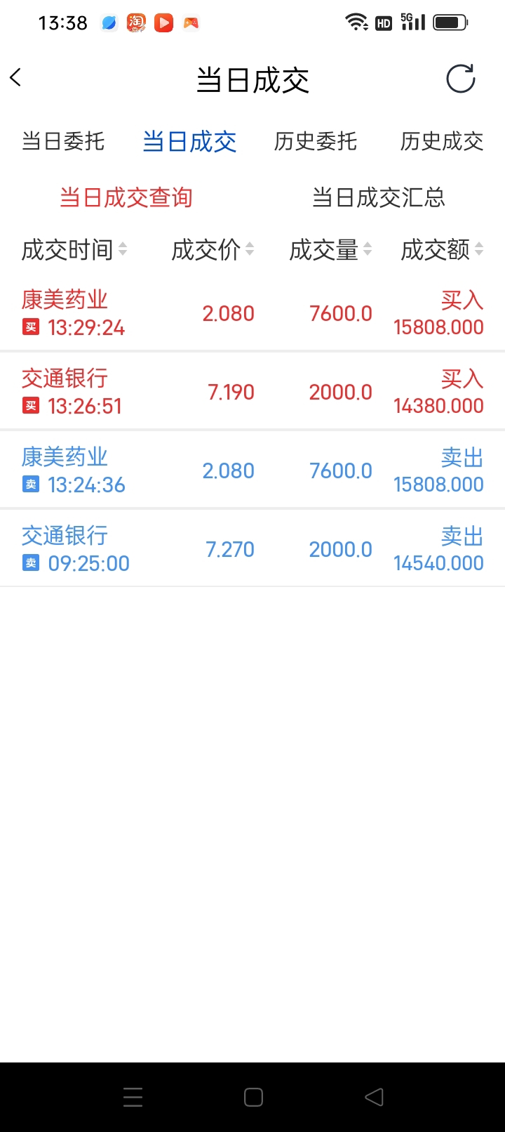
Task: Tap Android back triangle icon
Action: coord(374,1097)
